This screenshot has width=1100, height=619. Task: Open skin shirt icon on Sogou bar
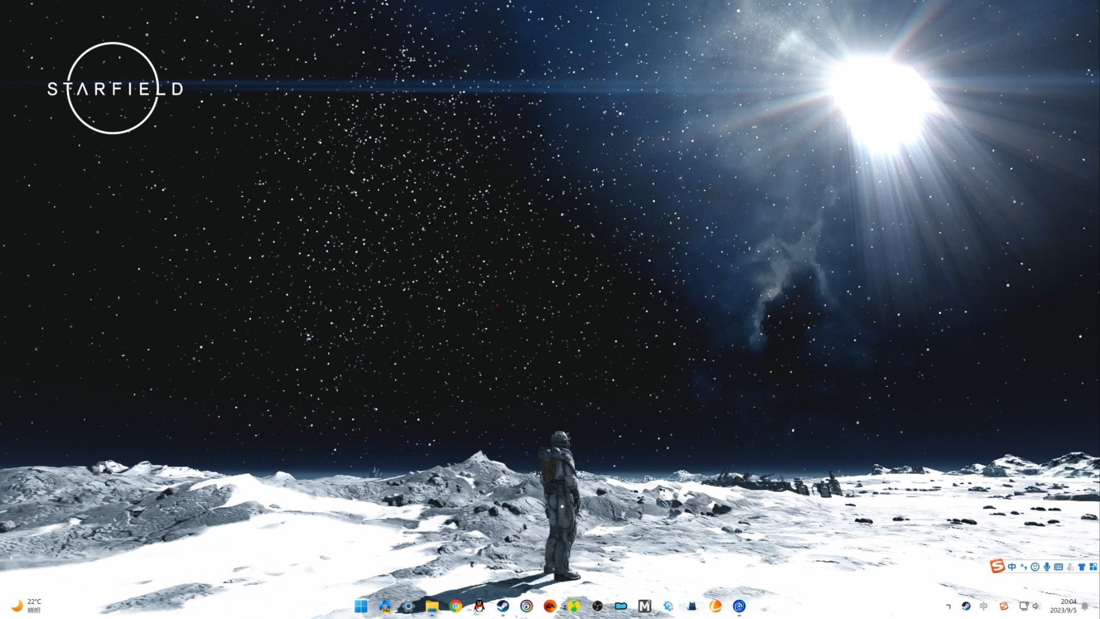click(x=1082, y=567)
